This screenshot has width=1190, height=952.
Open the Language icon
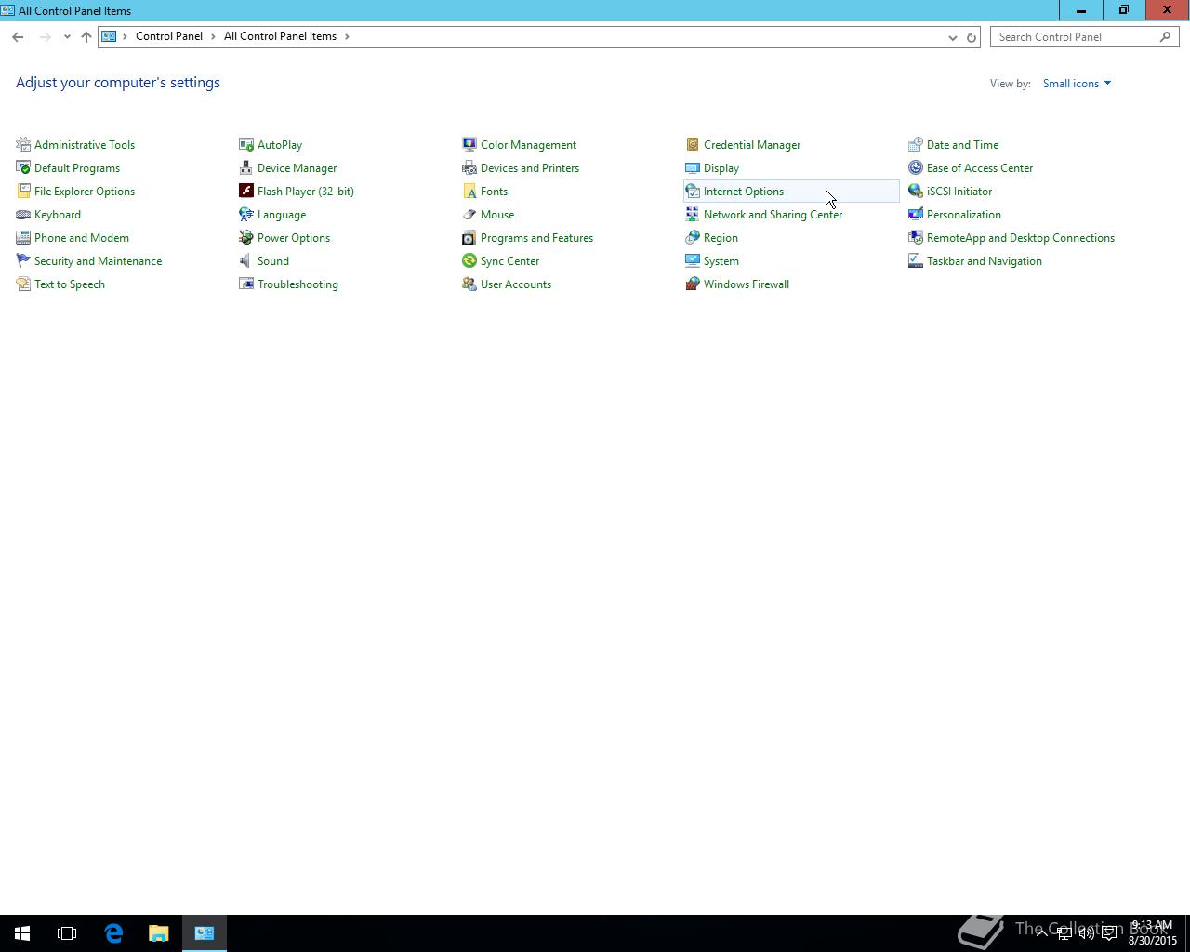[246, 214]
